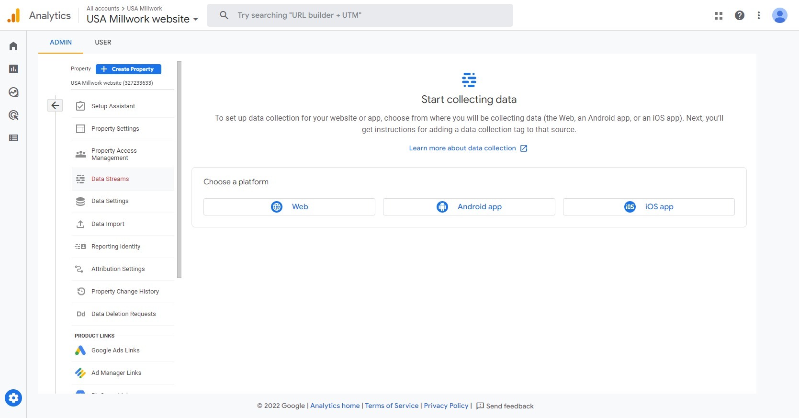
Task: Click the Admin gear icon
Action: [x=13, y=398]
